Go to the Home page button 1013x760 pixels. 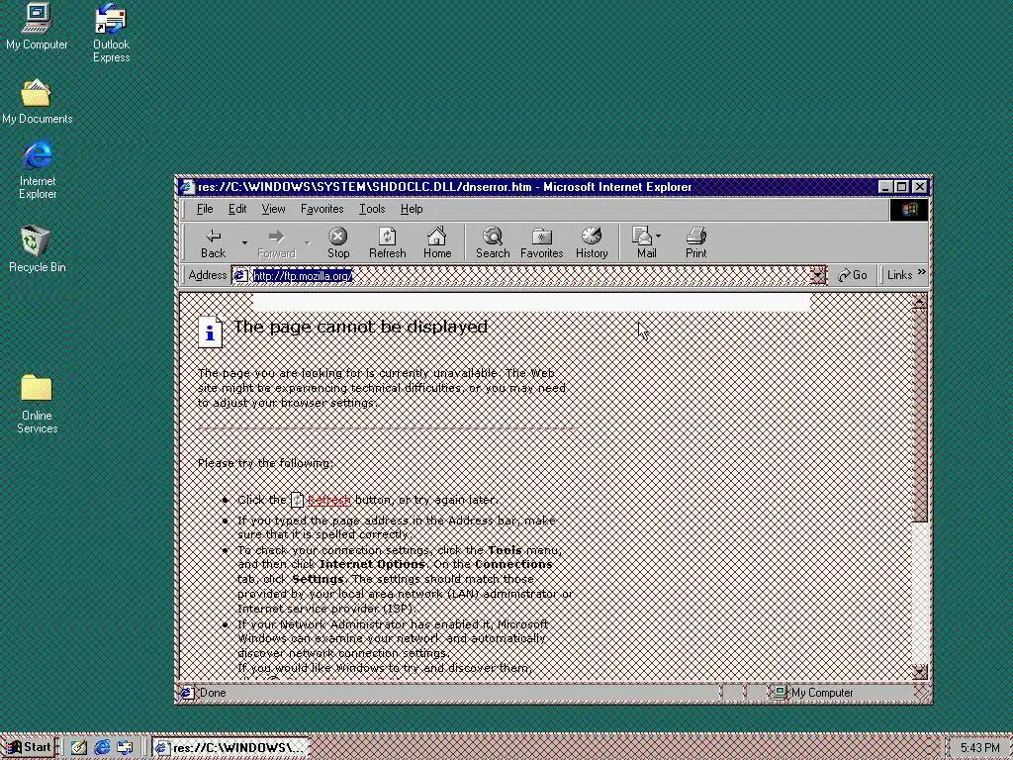[x=437, y=243]
